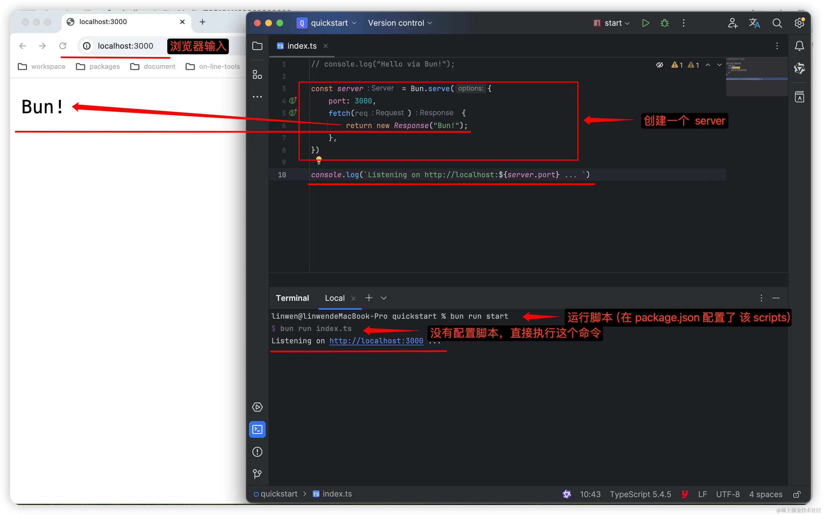Viewport: 823px width, 515px height.
Task: Click the Translate icon in toolbar
Action: 754,23
